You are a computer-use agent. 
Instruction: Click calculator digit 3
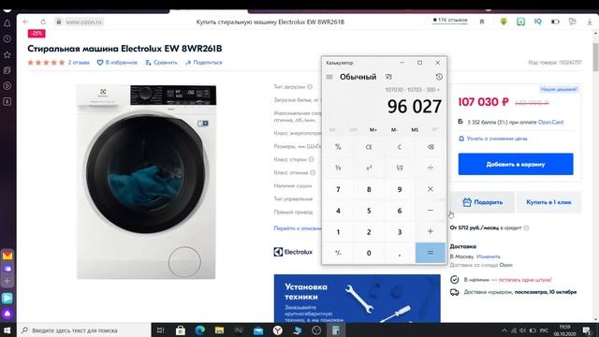click(x=400, y=231)
